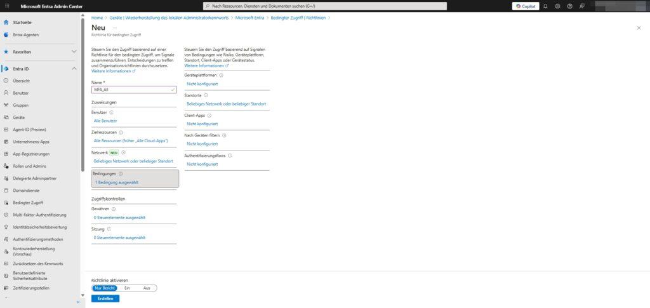650x308 pixels.
Task: Click the search resources field
Action: (324, 6)
